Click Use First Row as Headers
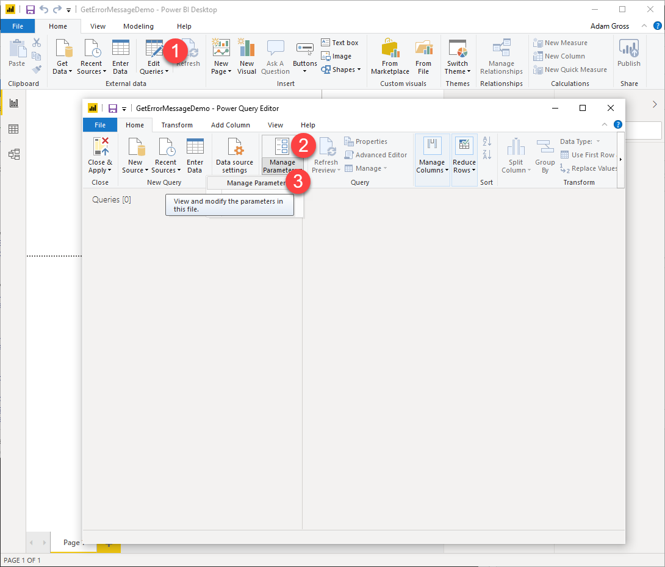 coord(589,155)
